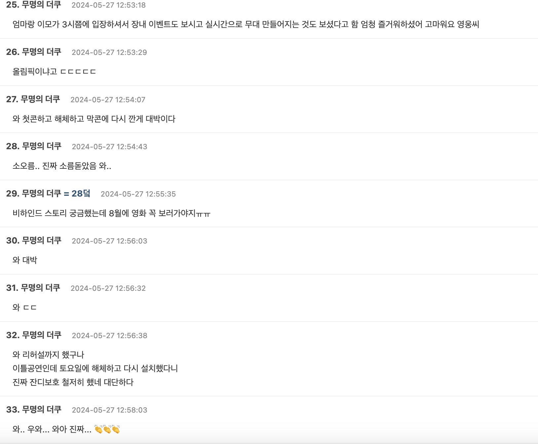538x444 pixels.
Task: Click the '와 대박' comment text
Action: 25,260
